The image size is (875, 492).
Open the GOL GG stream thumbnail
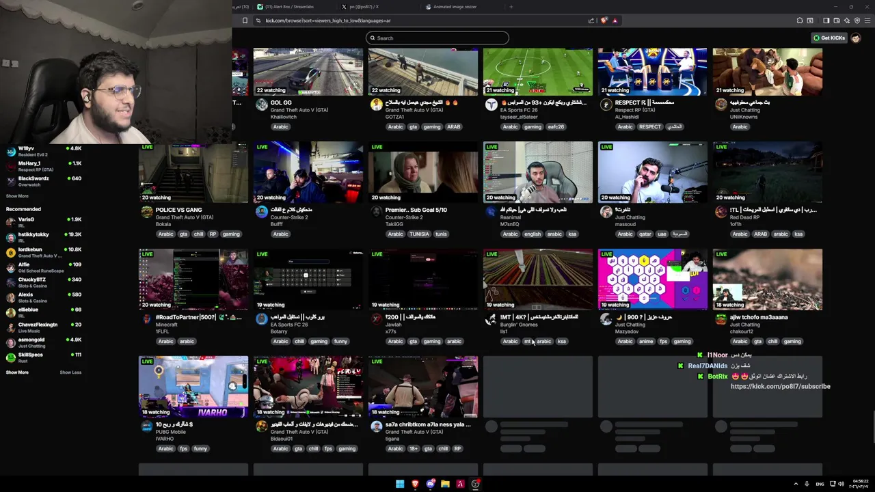point(308,72)
